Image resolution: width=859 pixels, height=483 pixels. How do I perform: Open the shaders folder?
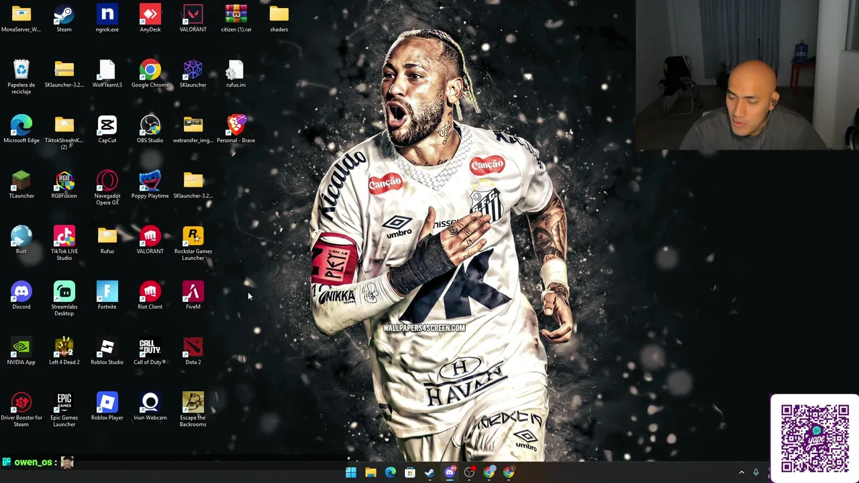[x=279, y=18]
